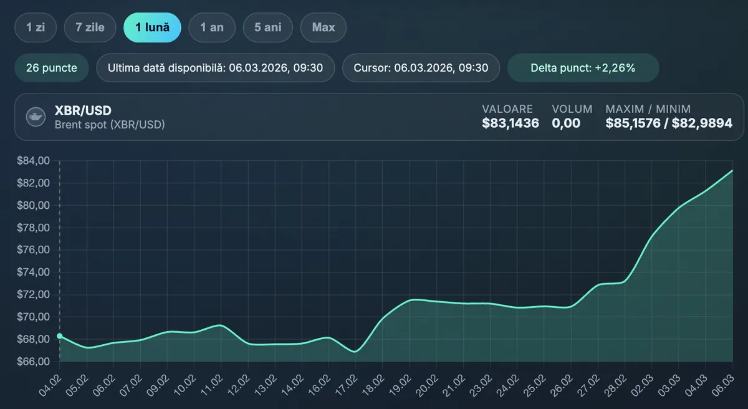The image size is (748, 409).
Task: Switch to the "1 an" view
Action: 211,27
